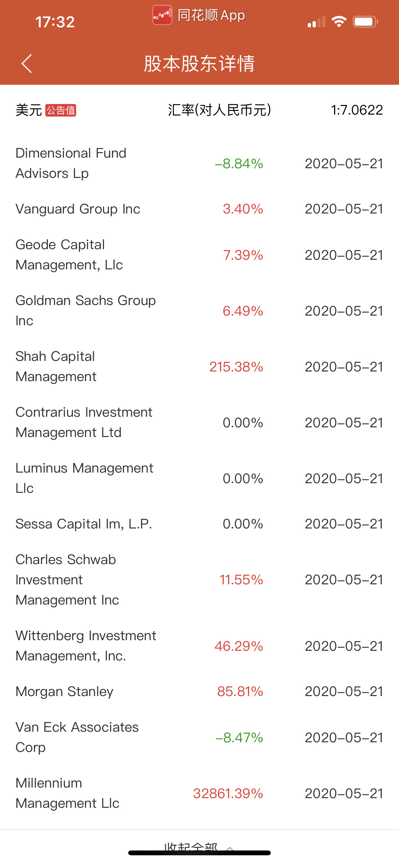This screenshot has width=399, height=863.
Task: Select Millennium Management Llc 32861.39% change
Action: coord(228,793)
